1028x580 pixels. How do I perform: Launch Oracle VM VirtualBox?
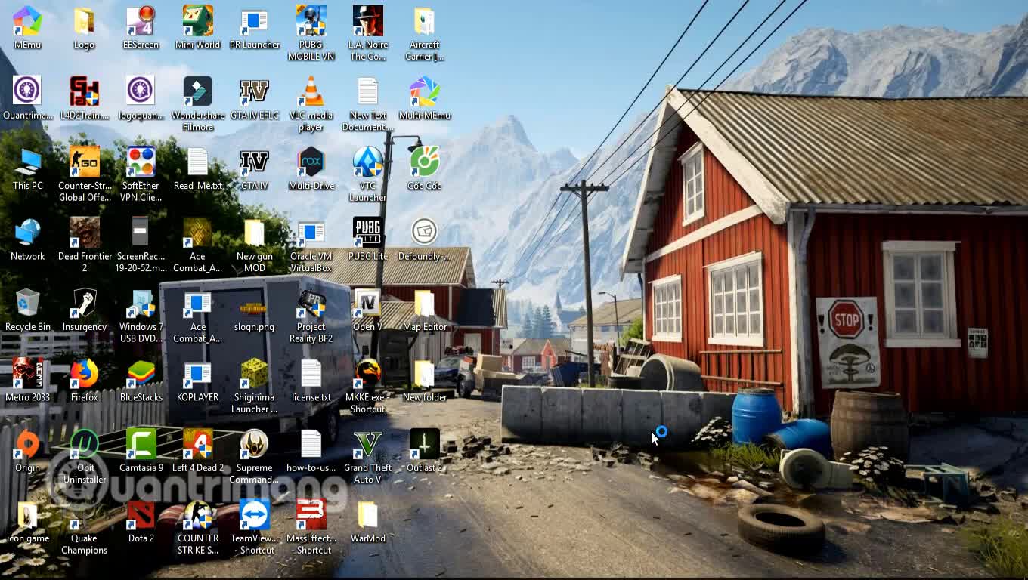tap(311, 245)
